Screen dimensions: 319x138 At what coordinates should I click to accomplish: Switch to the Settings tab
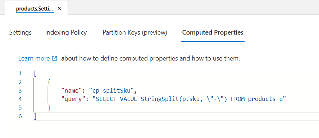click(x=20, y=33)
